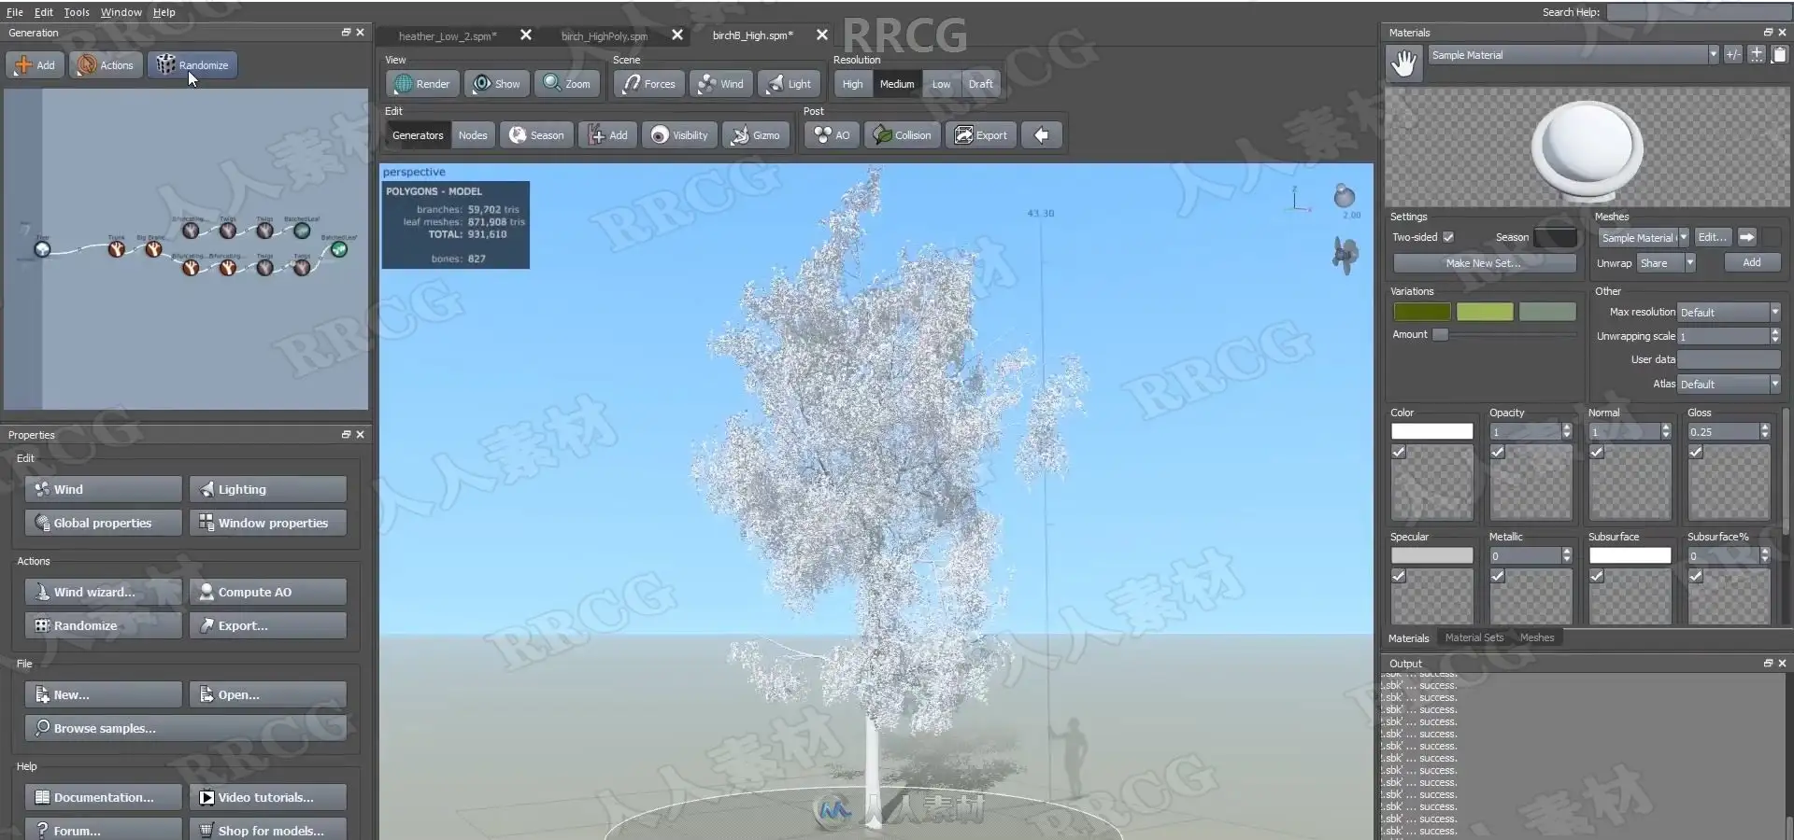Screen dimensions: 1794x840
Task: Click the User data input field
Action: coord(1730,359)
